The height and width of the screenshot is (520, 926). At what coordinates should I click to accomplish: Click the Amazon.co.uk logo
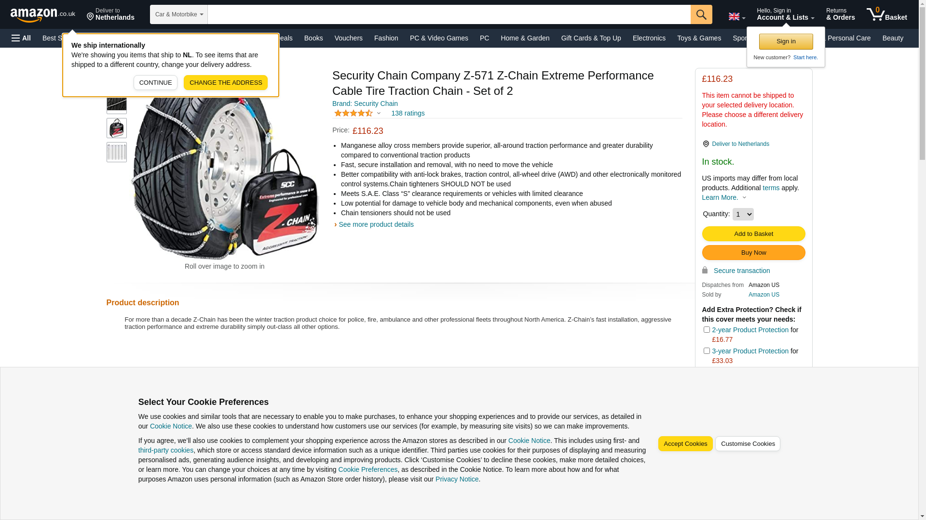42,14
